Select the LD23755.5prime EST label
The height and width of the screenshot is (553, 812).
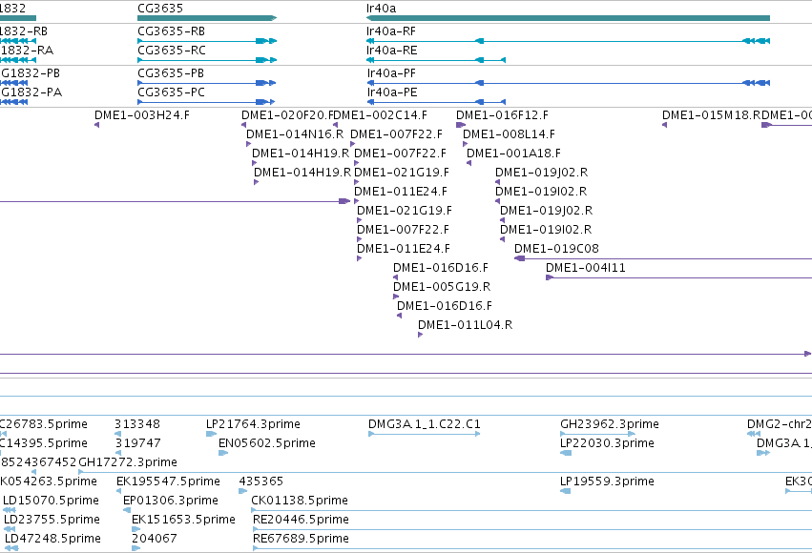tap(52, 520)
